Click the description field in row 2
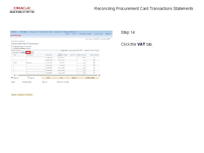 pos(36,60)
